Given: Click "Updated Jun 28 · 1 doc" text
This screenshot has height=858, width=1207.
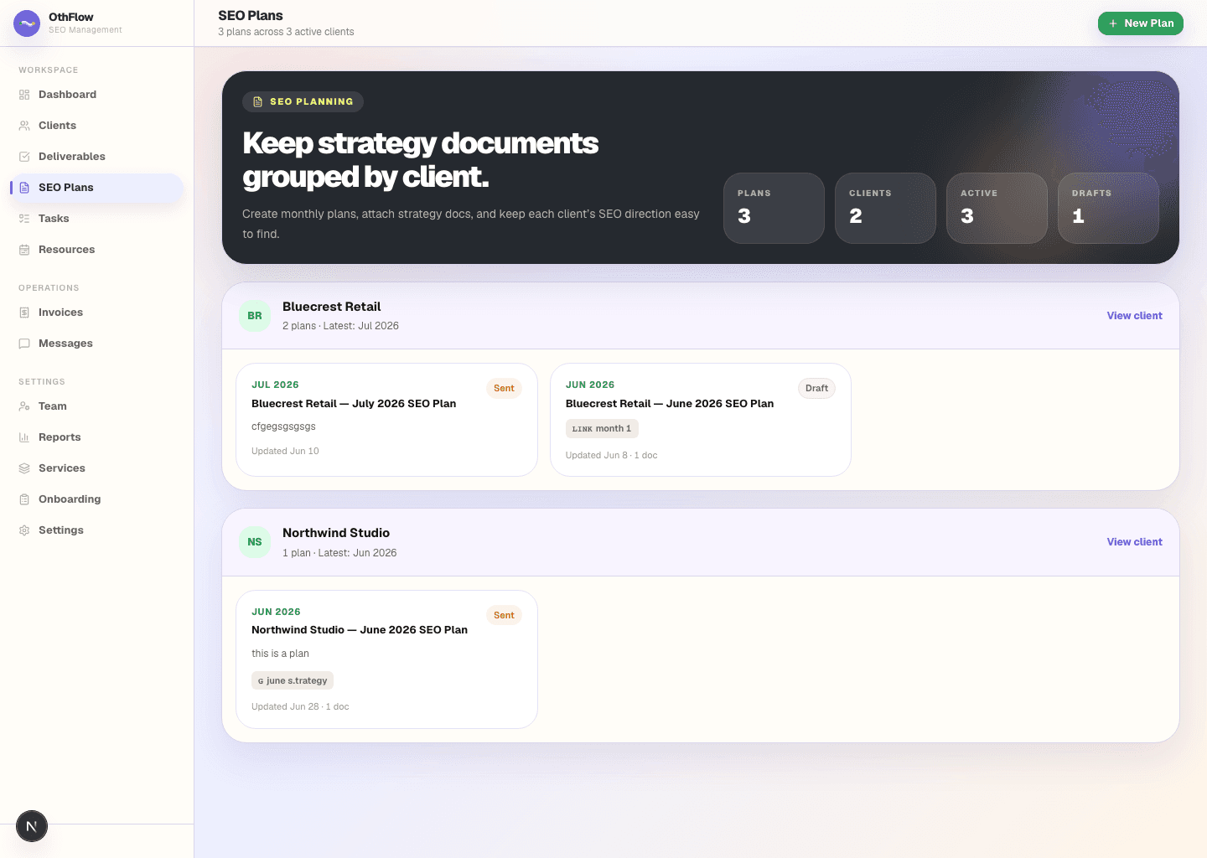Looking at the screenshot, I should (300, 706).
